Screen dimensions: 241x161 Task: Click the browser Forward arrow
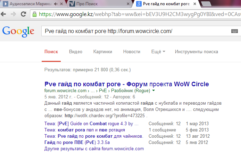click(14, 14)
